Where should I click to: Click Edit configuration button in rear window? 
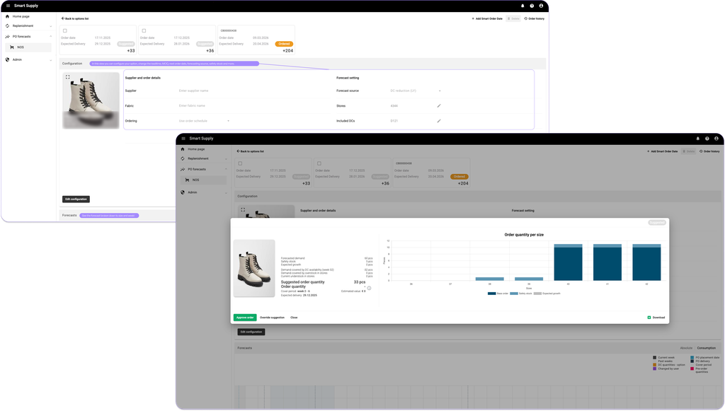point(76,199)
